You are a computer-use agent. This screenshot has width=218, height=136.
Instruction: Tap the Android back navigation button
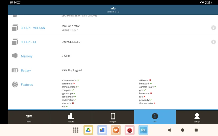[169, 130]
